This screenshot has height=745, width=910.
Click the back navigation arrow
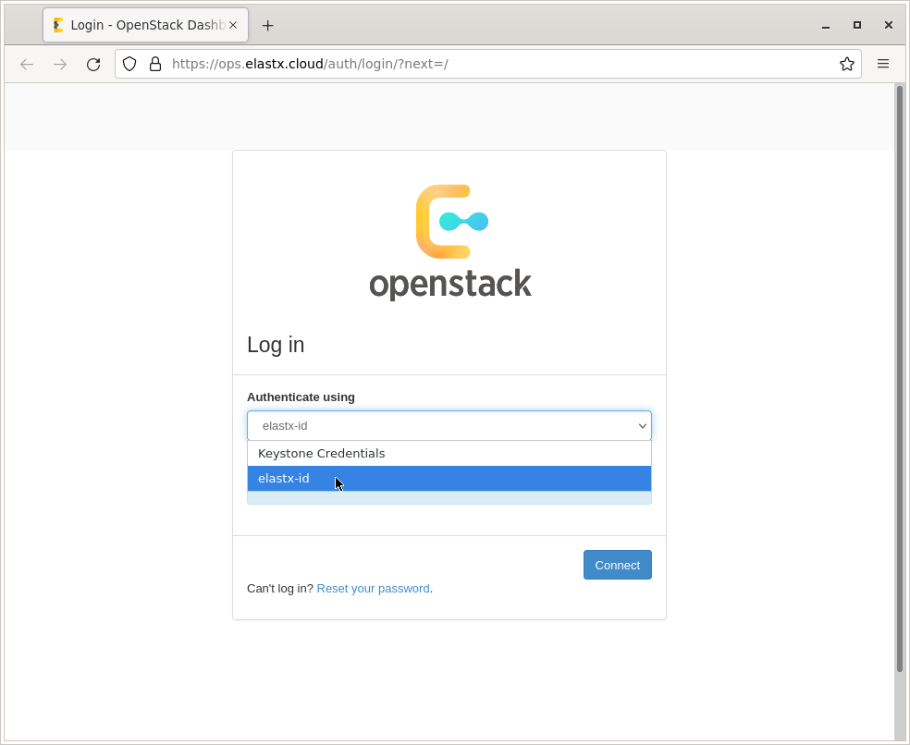[x=26, y=64]
